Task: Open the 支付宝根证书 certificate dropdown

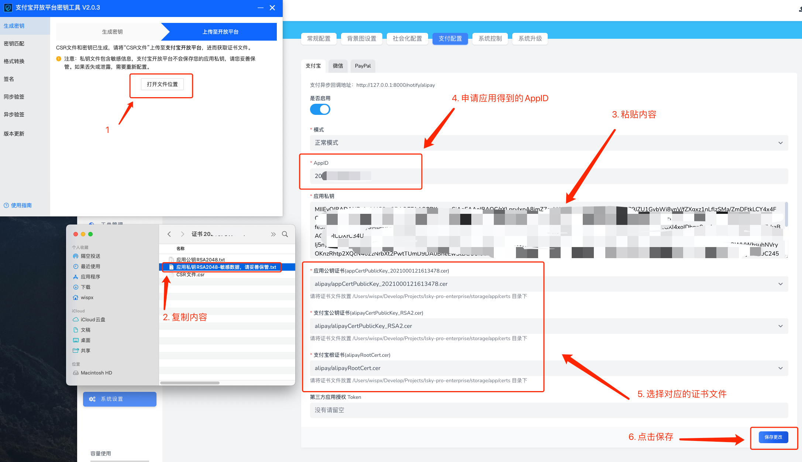Action: (x=549, y=368)
